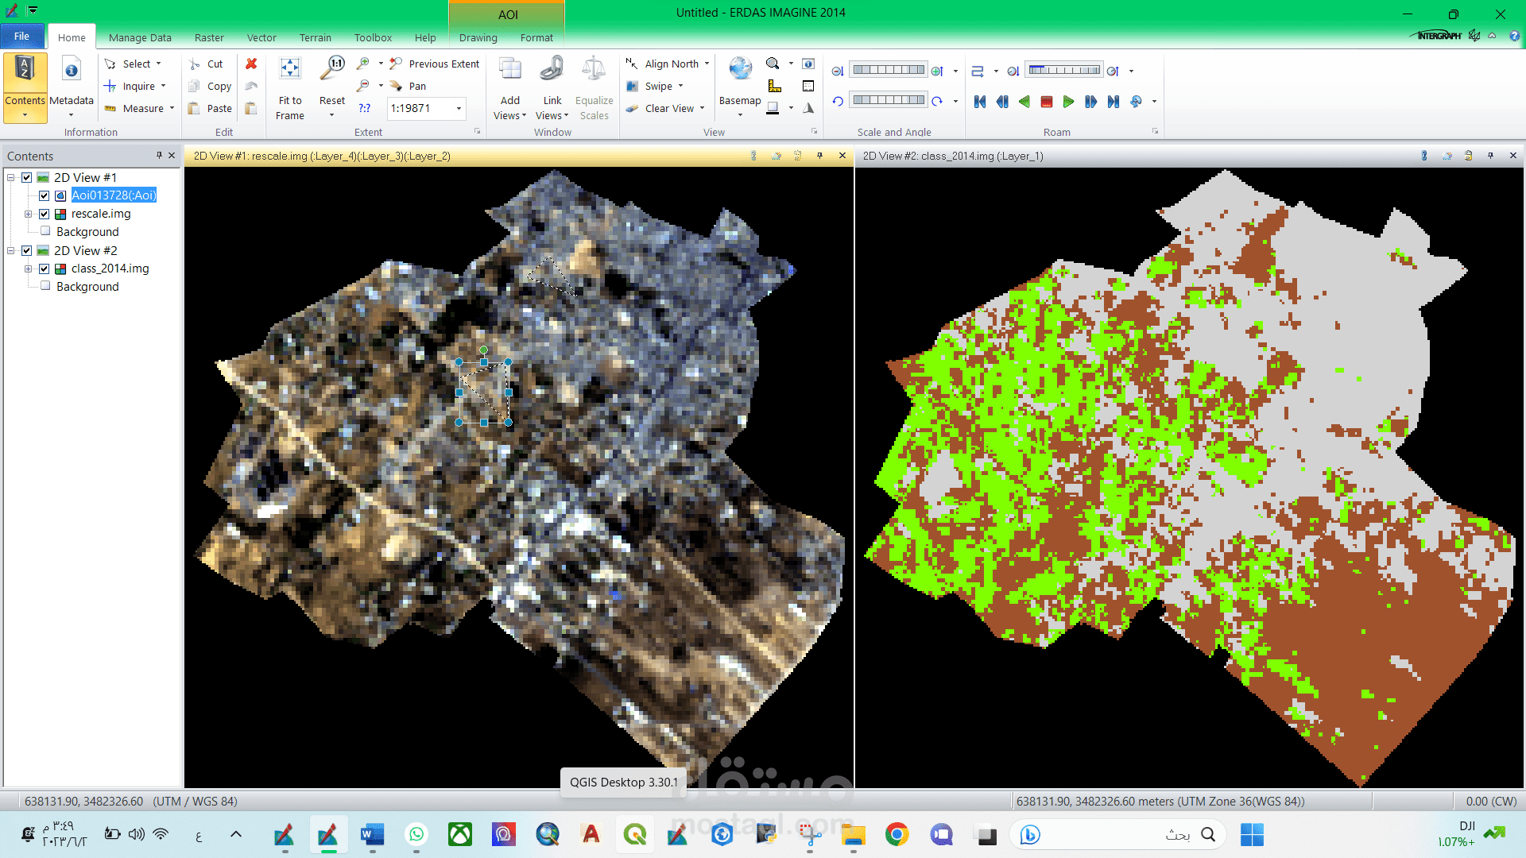Collapse the 2D View #1 tree node

(11, 177)
